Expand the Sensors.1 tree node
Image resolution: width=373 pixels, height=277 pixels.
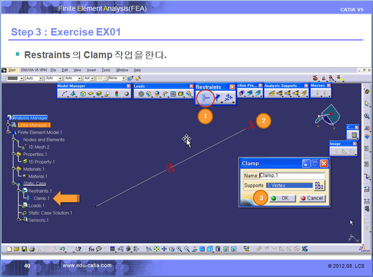18,220
